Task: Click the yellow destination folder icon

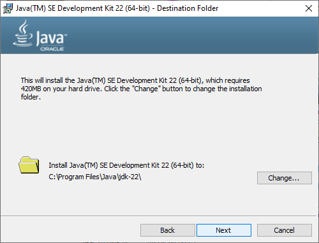Action: 29,165
